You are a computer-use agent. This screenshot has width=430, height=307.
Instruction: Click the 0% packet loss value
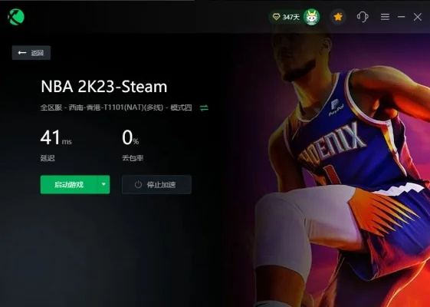tap(130, 137)
